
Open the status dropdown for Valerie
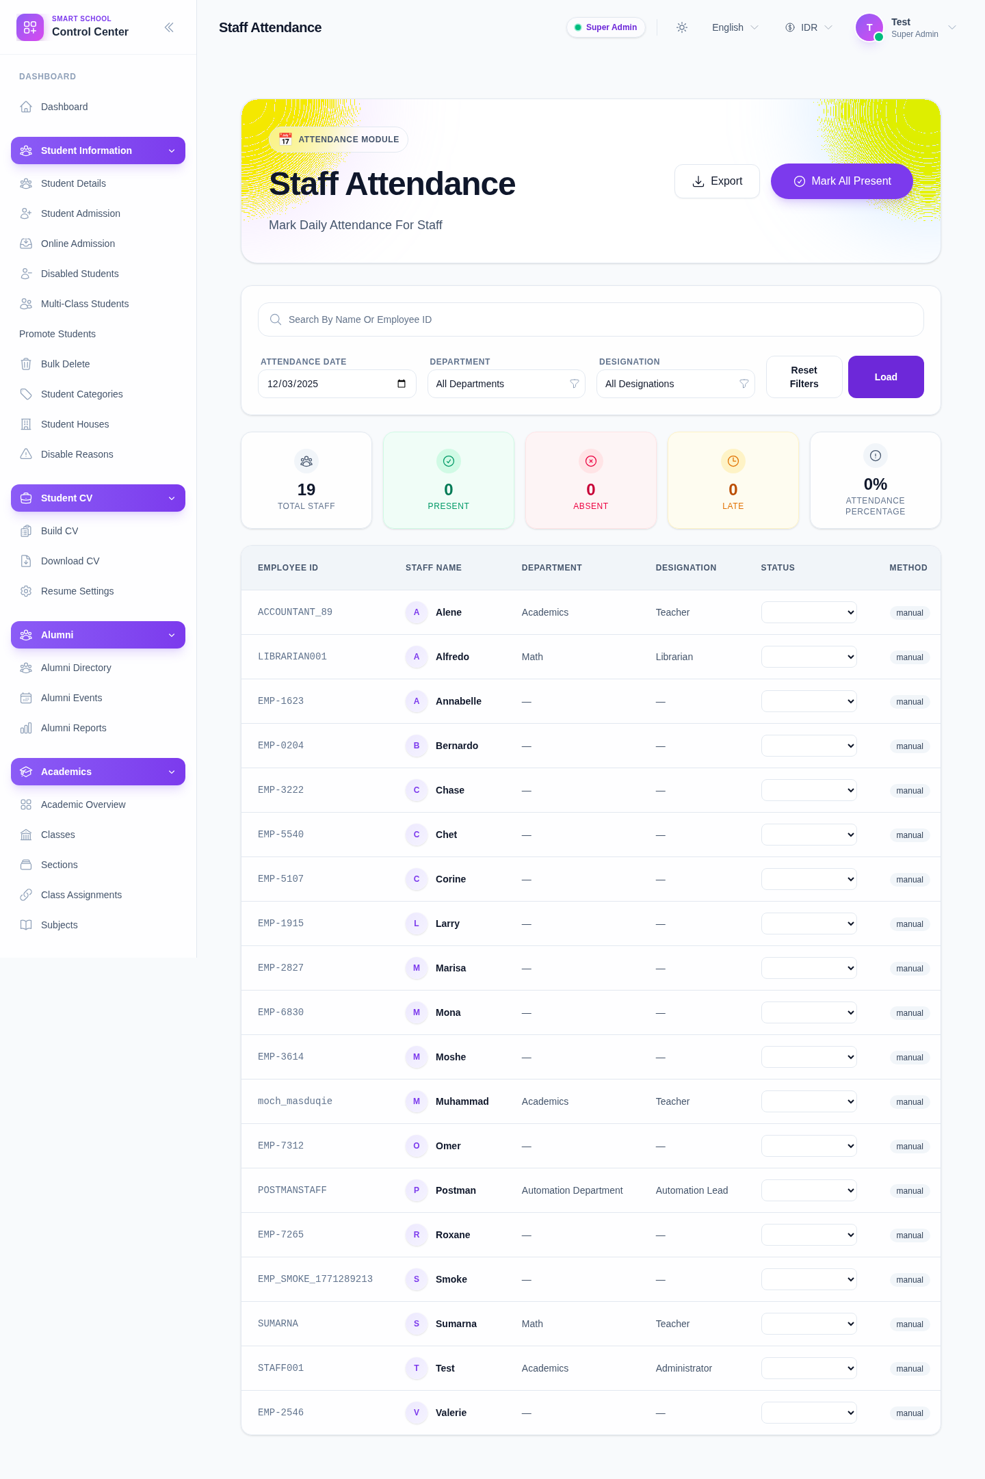click(809, 1413)
